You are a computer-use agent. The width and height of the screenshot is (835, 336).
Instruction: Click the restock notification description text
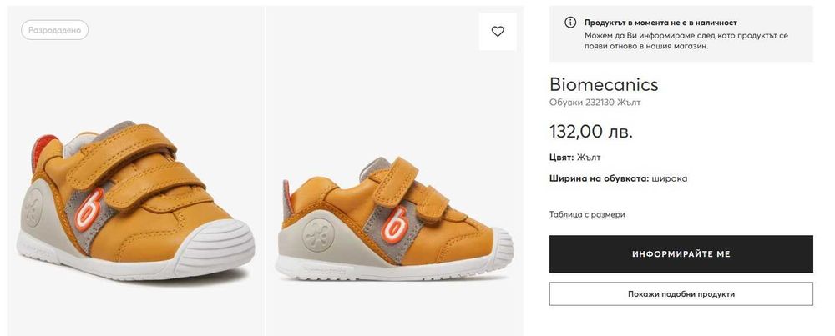click(x=686, y=41)
